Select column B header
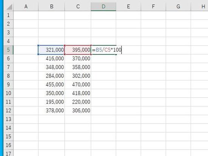Screen dimensions: 208x156 tap(51, 6)
